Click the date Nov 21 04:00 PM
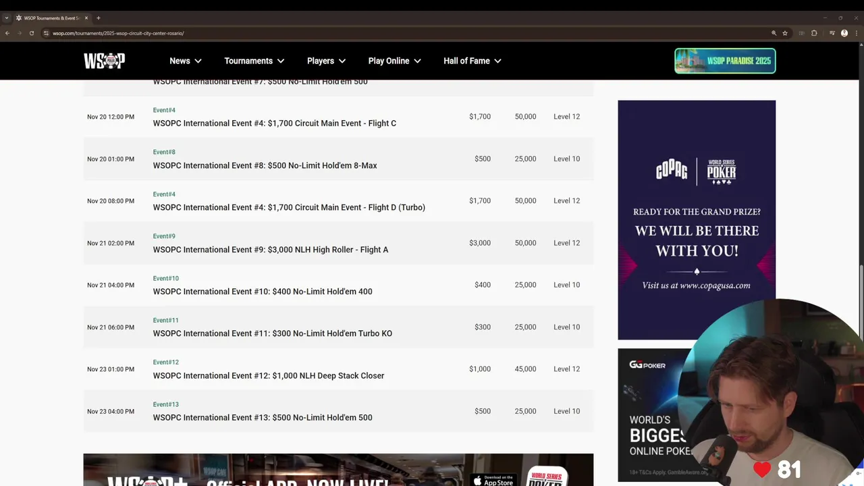 (111, 285)
